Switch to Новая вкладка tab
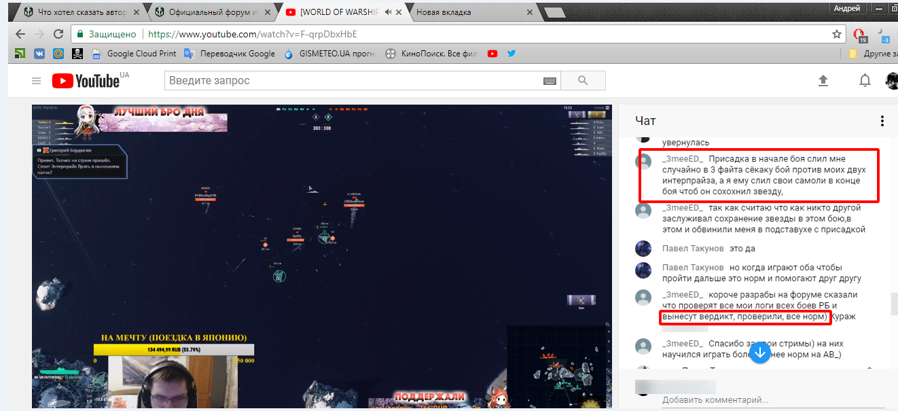The image size is (898, 411). [x=469, y=12]
